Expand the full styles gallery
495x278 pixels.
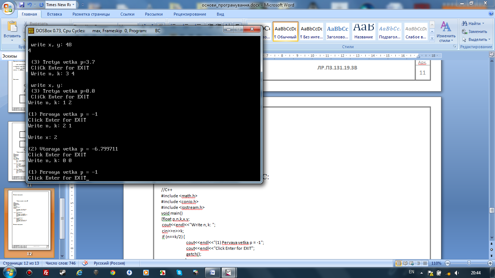432,38
